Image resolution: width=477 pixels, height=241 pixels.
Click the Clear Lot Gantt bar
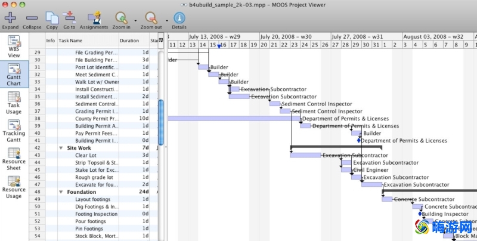305,155
